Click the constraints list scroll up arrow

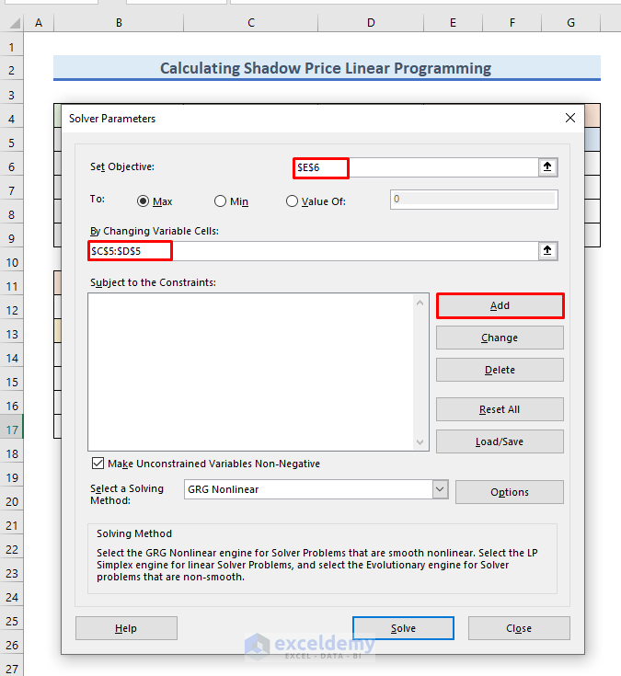pos(420,303)
